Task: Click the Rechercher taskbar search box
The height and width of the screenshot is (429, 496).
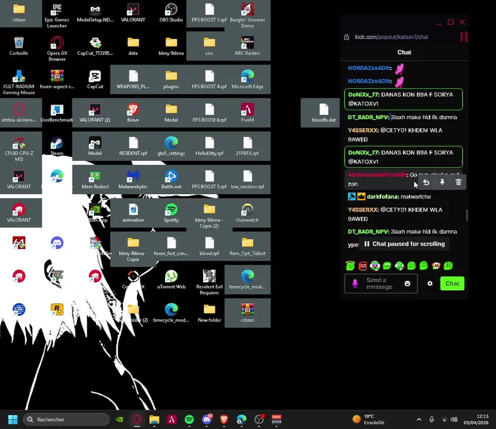Action: 66,419
